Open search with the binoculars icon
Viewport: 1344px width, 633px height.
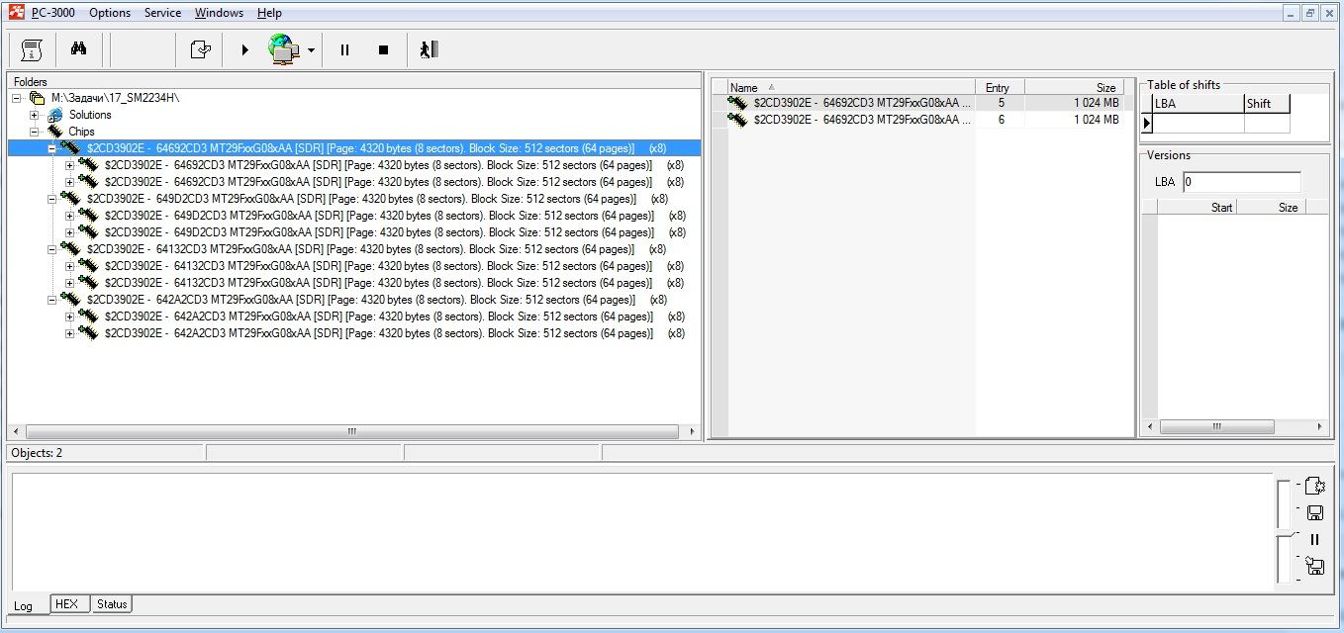pyautogui.click(x=79, y=48)
